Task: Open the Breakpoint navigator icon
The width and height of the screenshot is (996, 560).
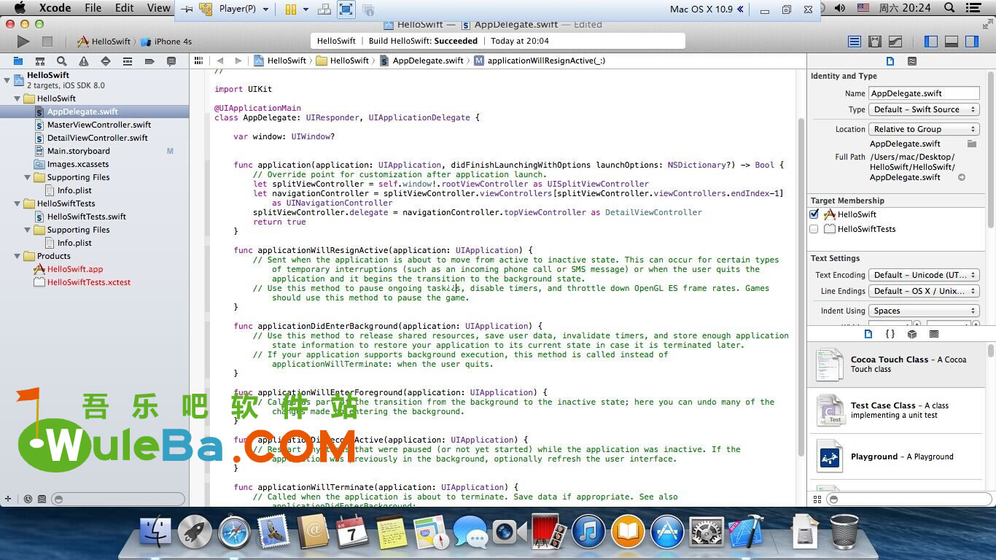Action: [149, 61]
